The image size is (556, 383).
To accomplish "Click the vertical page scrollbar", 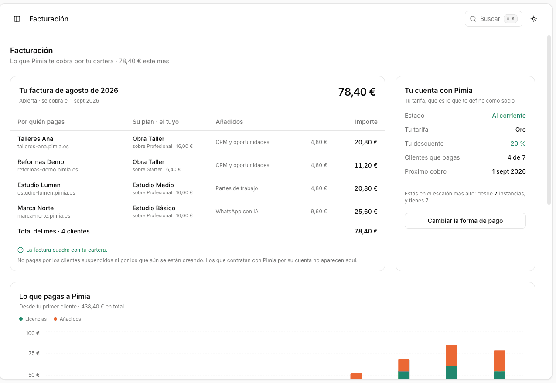I will 549,120.
